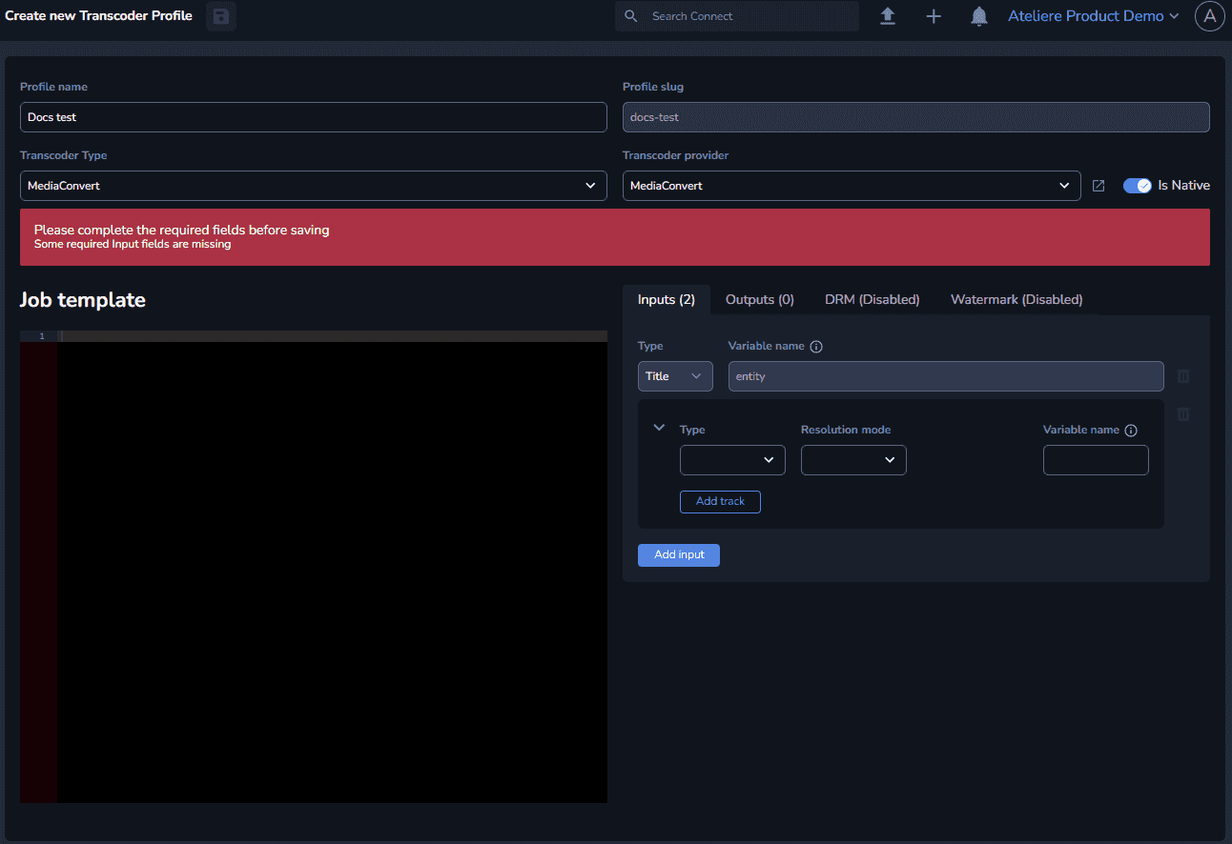
Task: Click the Add track button
Action: (720, 501)
